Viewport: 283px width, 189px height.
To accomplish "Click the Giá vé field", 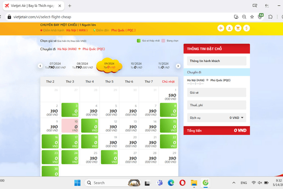I will (x=216, y=92).
